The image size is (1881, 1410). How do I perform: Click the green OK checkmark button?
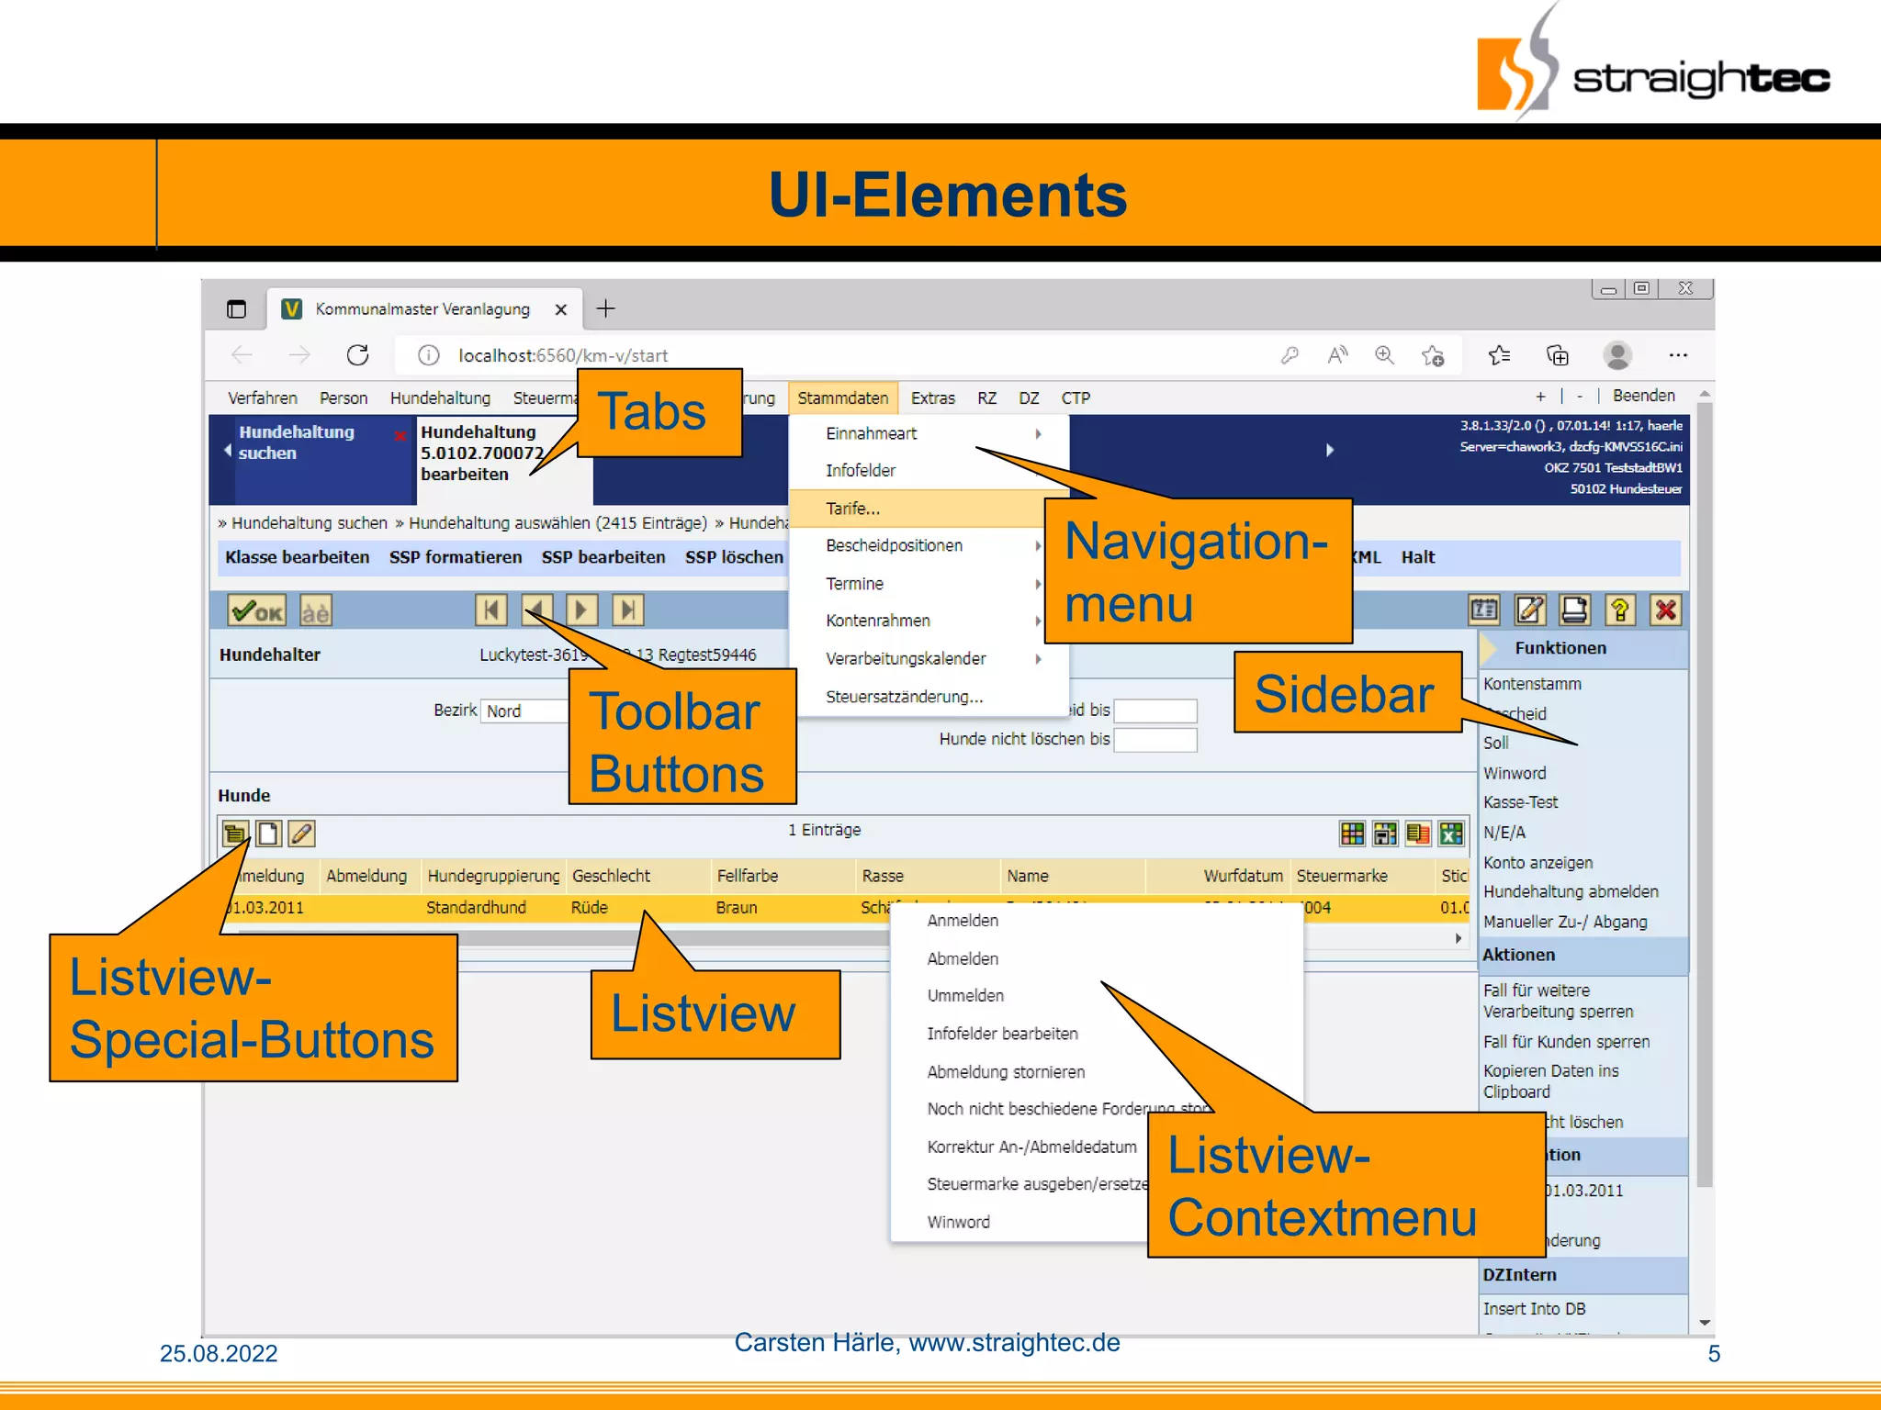[x=256, y=610]
